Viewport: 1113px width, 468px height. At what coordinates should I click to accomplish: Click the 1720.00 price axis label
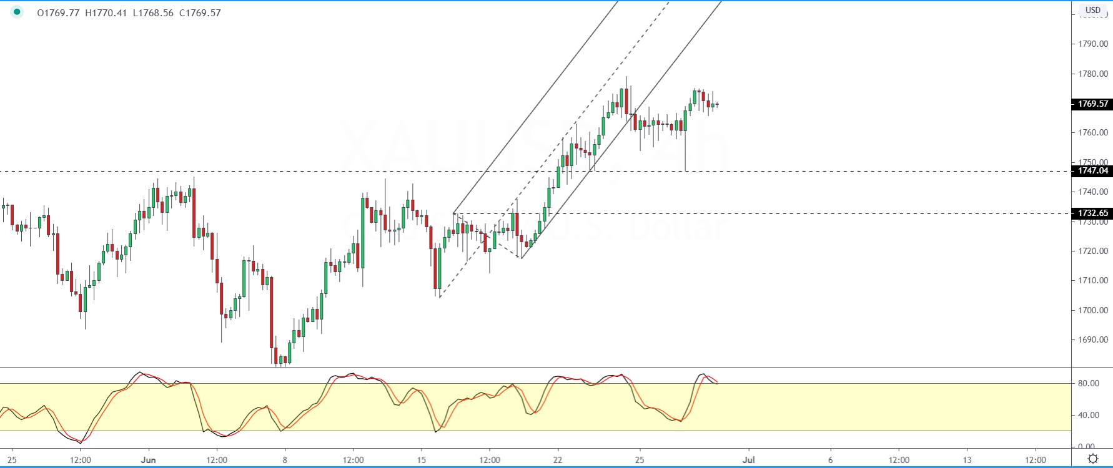pyautogui.click(x=1093, y=251)
